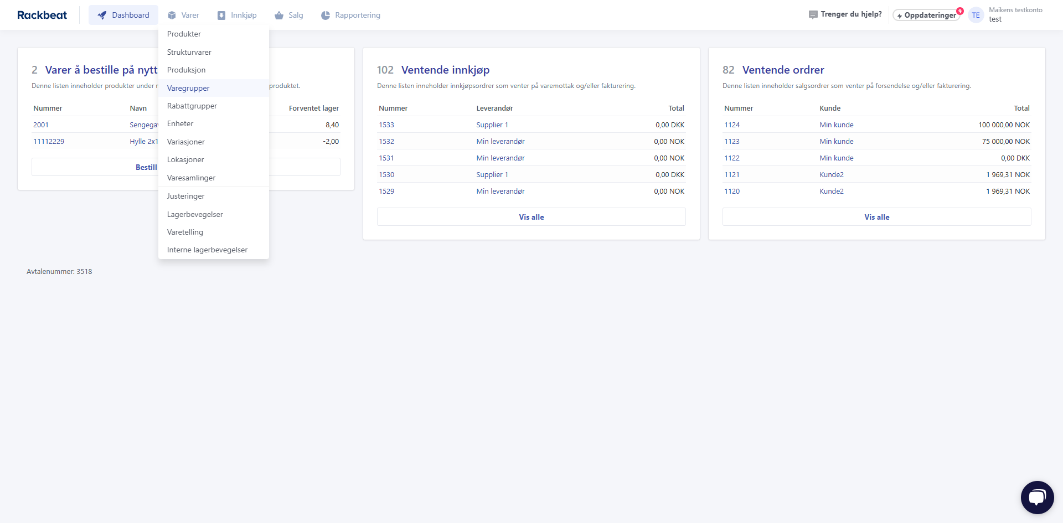The image size is (1063, 523).
Task: Click the TE user avatar
Action: point(976,15)
